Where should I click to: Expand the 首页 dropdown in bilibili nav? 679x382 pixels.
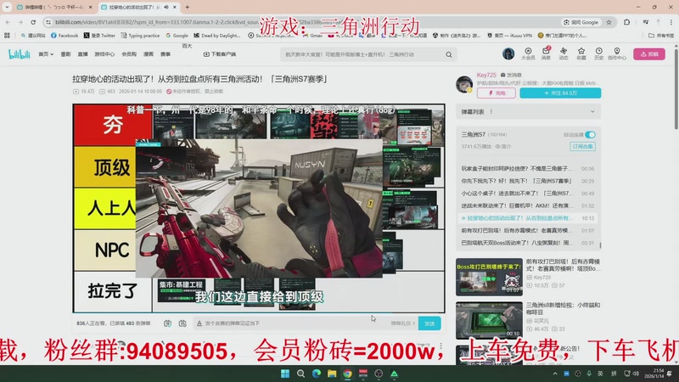(46, 54)
